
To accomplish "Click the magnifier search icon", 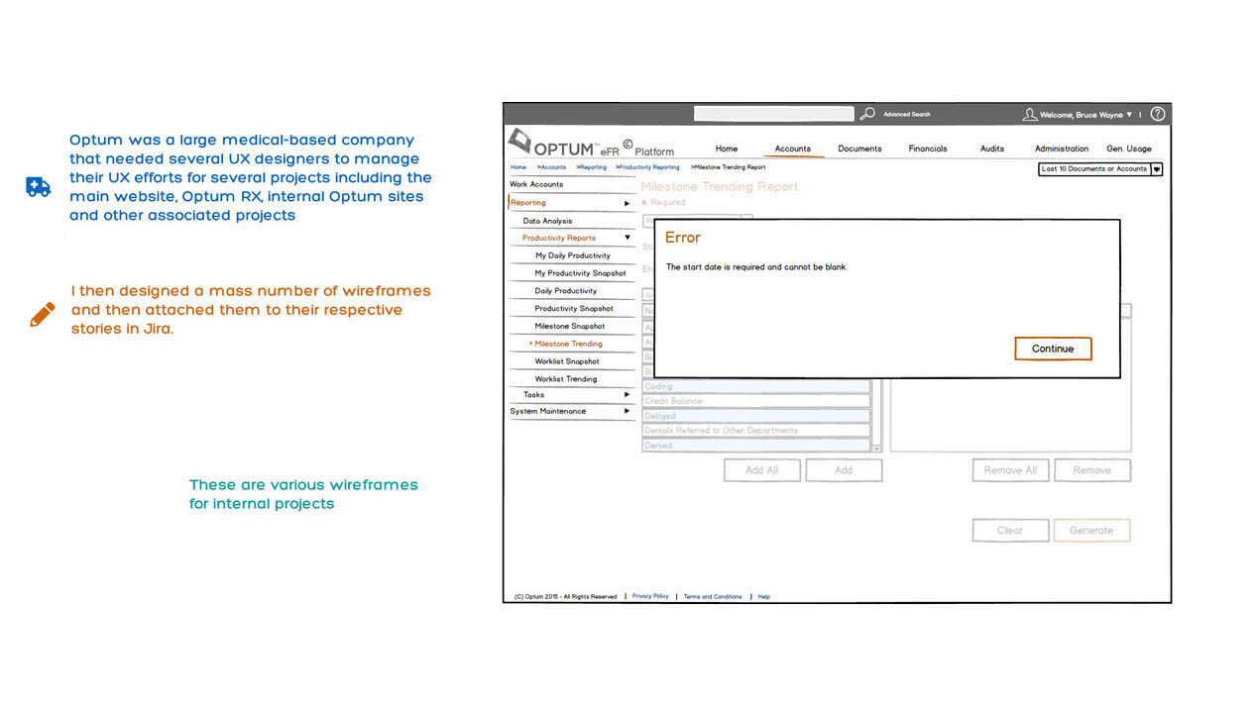I will (x=867, y=114).
